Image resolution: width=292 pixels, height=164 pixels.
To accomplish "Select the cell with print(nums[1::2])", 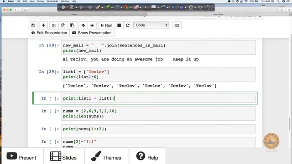I will (x=158, y=129).
